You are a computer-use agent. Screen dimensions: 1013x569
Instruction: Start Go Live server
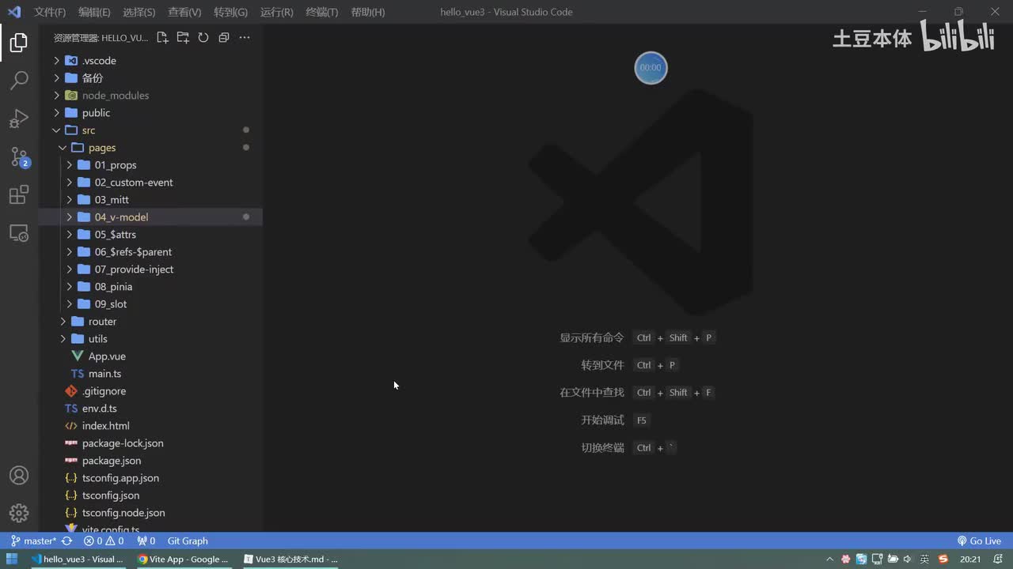[x=980, y=541]
